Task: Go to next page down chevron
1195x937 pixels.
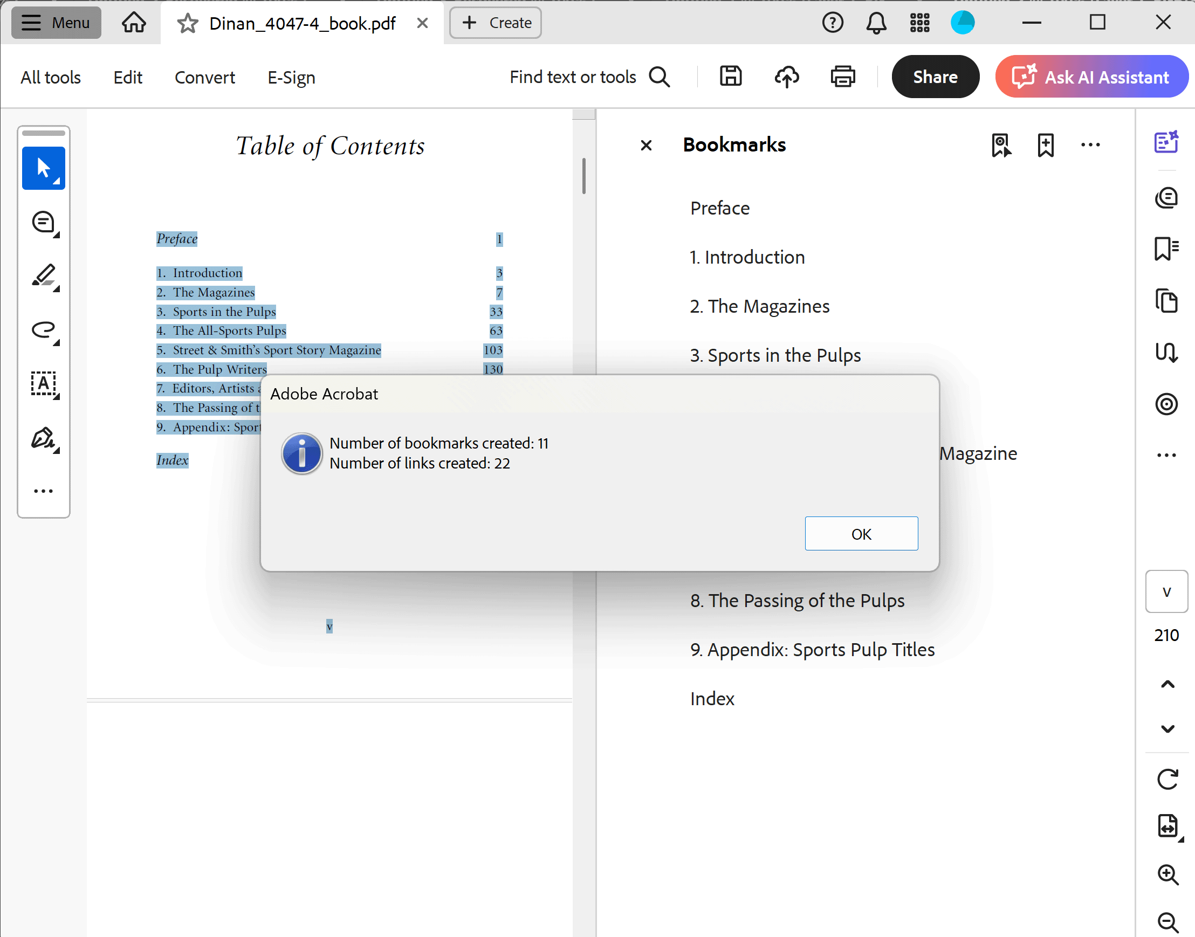Action: coord(1167,728)
